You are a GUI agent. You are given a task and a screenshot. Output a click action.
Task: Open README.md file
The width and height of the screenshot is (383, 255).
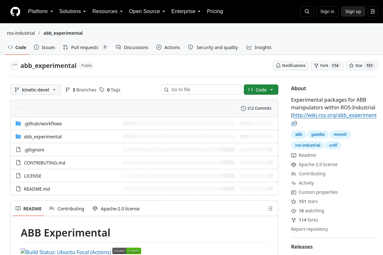point(37,189)
